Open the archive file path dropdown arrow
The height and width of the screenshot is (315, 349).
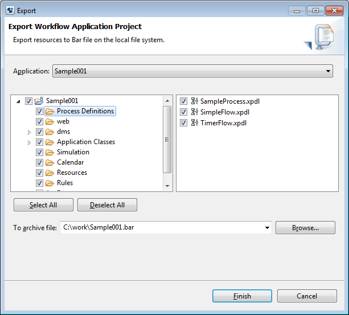(x=267, y=227)
